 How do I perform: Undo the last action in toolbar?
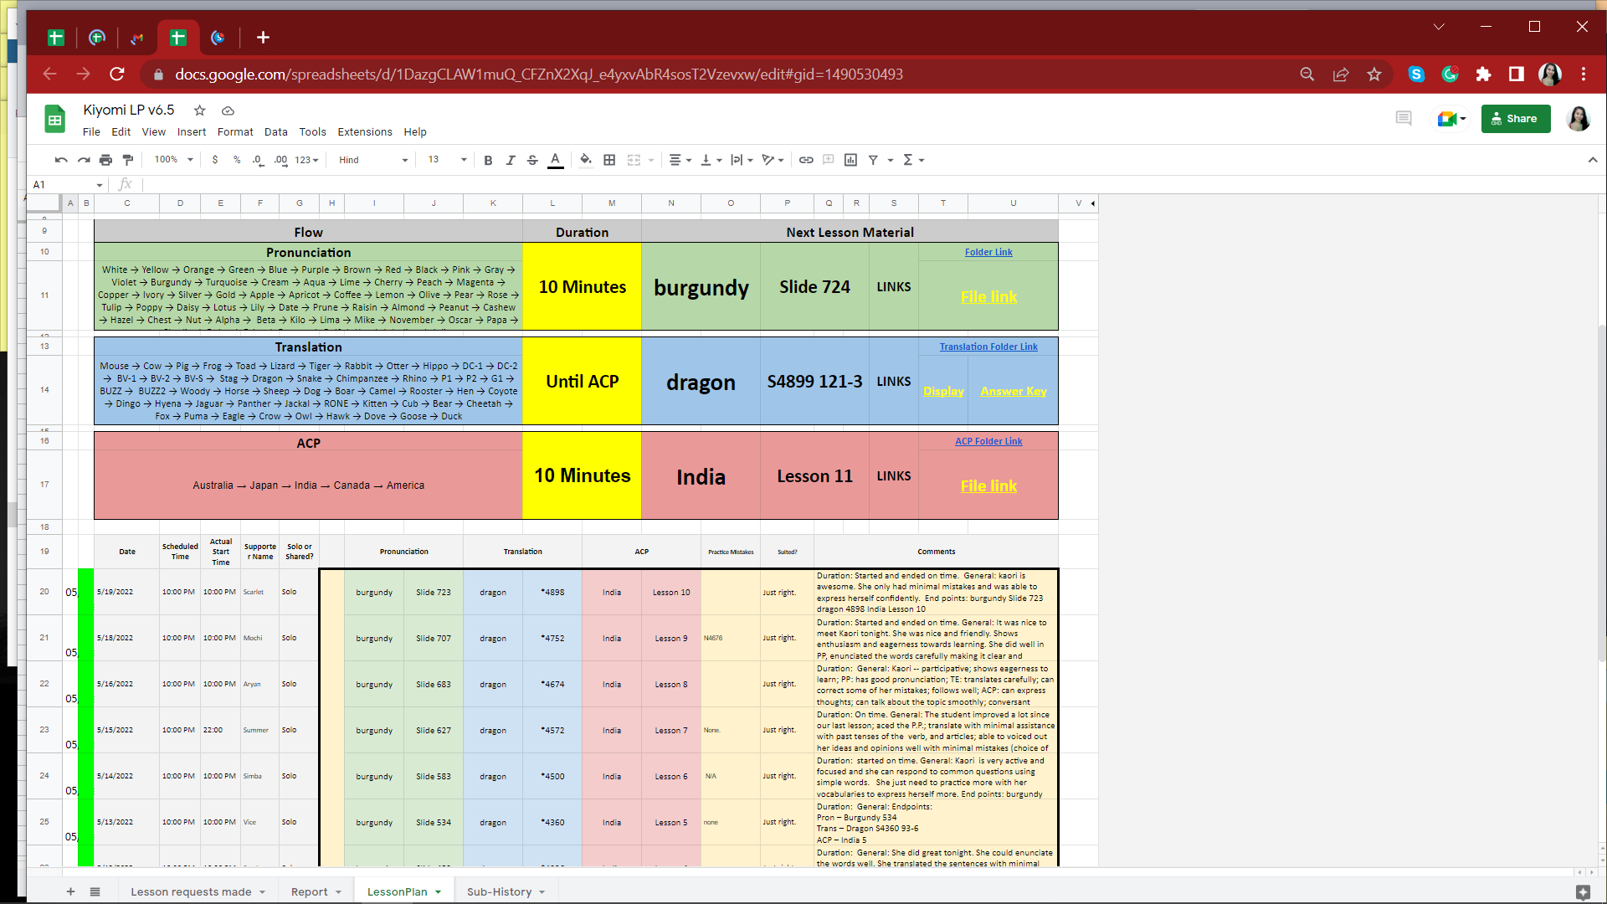61,160
